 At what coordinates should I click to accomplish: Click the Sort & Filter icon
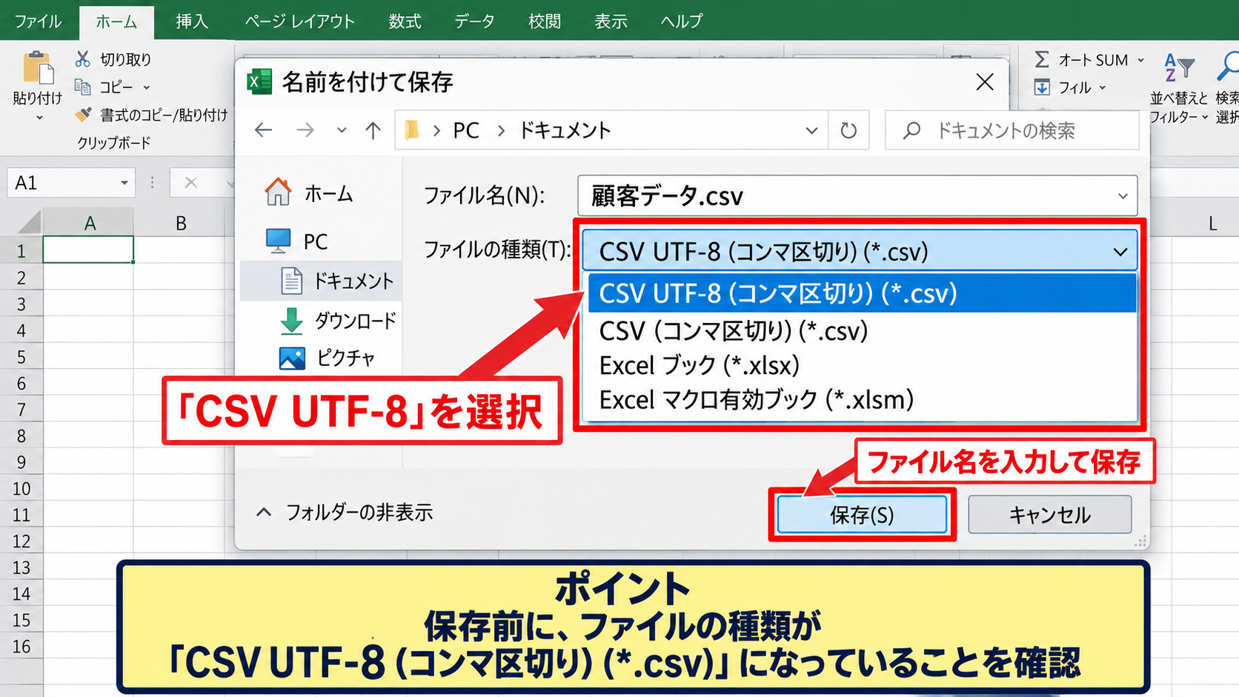[x=1178, y=67]
